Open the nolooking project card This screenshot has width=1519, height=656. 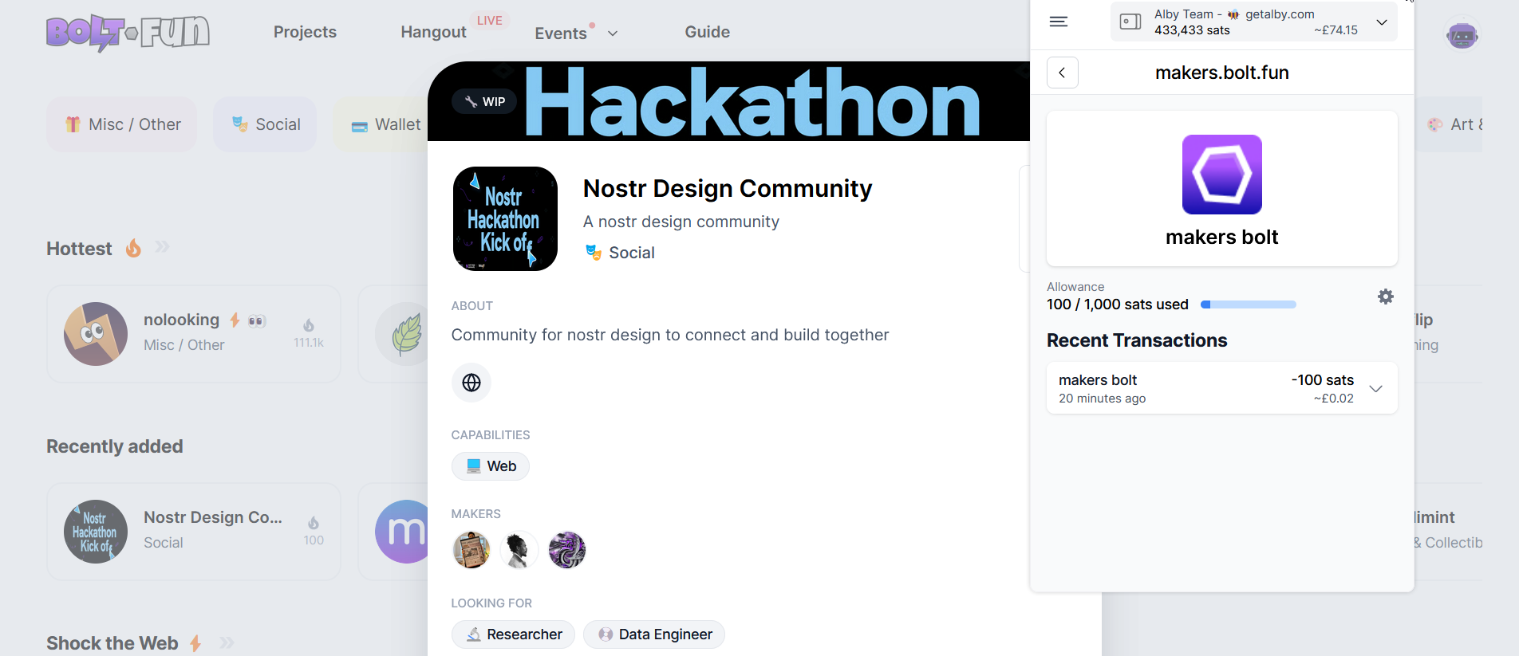click(x=194, y=334)
